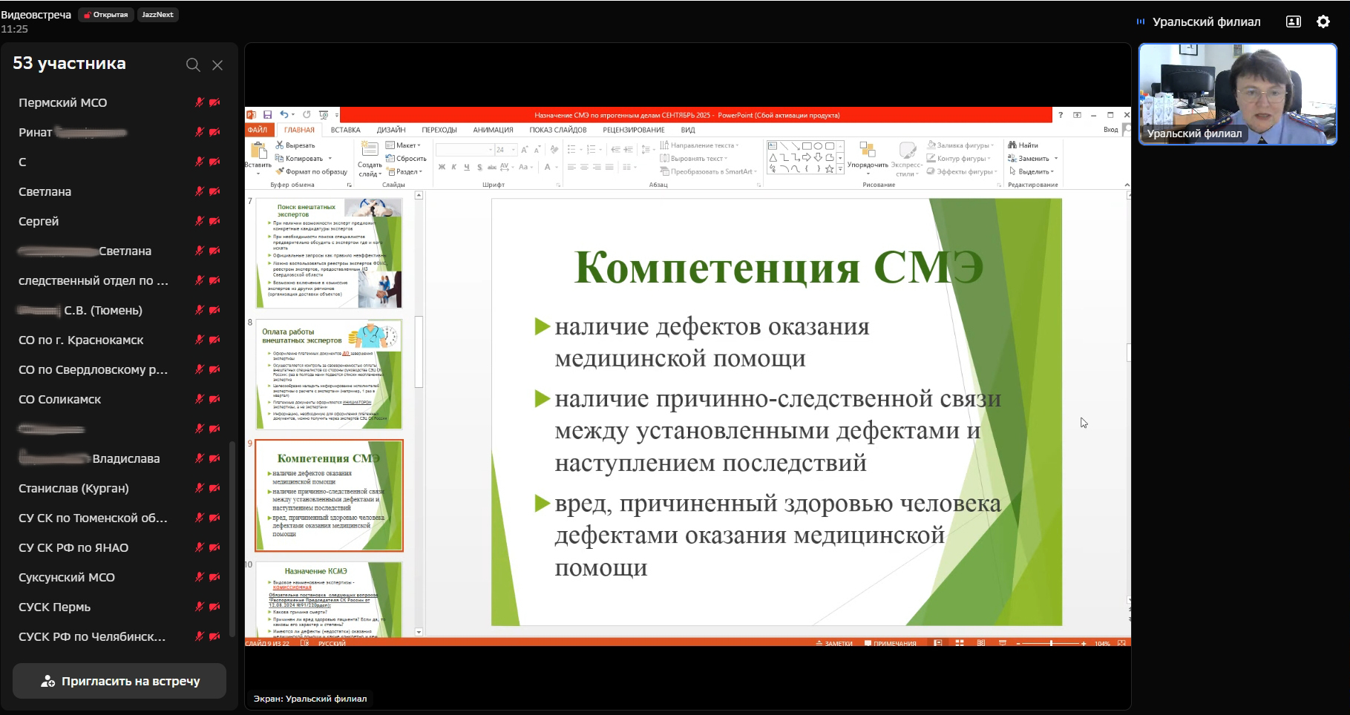The image size is (1350, 715).
Task: Click the Пригласить на встречу button
Action: pos(119,681)
